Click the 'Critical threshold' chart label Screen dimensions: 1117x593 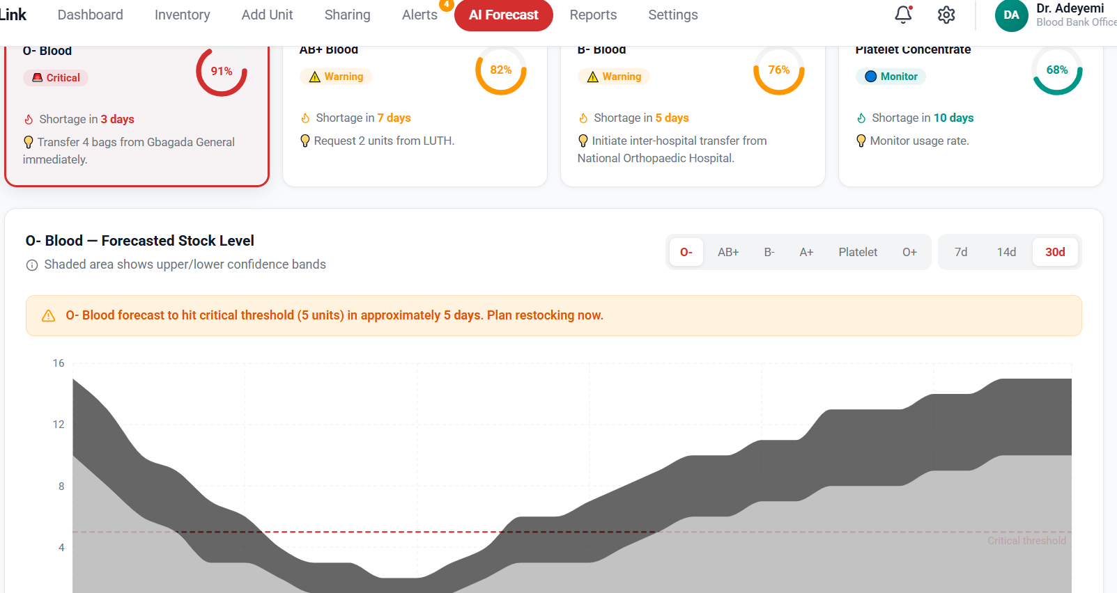pos(1026,541)
